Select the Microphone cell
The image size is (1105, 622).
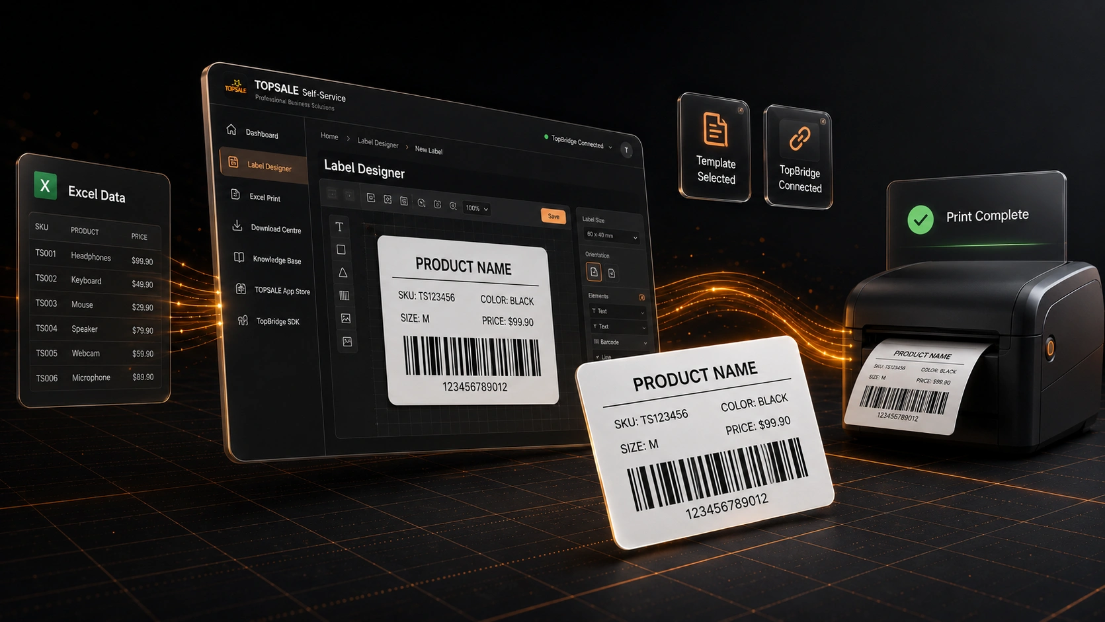click(91, 377)
